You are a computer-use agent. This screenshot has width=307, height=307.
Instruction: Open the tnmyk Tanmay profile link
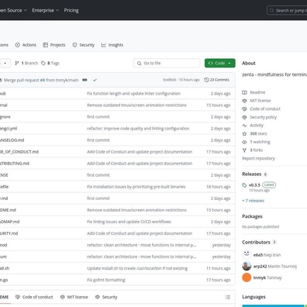click(267, 278)
